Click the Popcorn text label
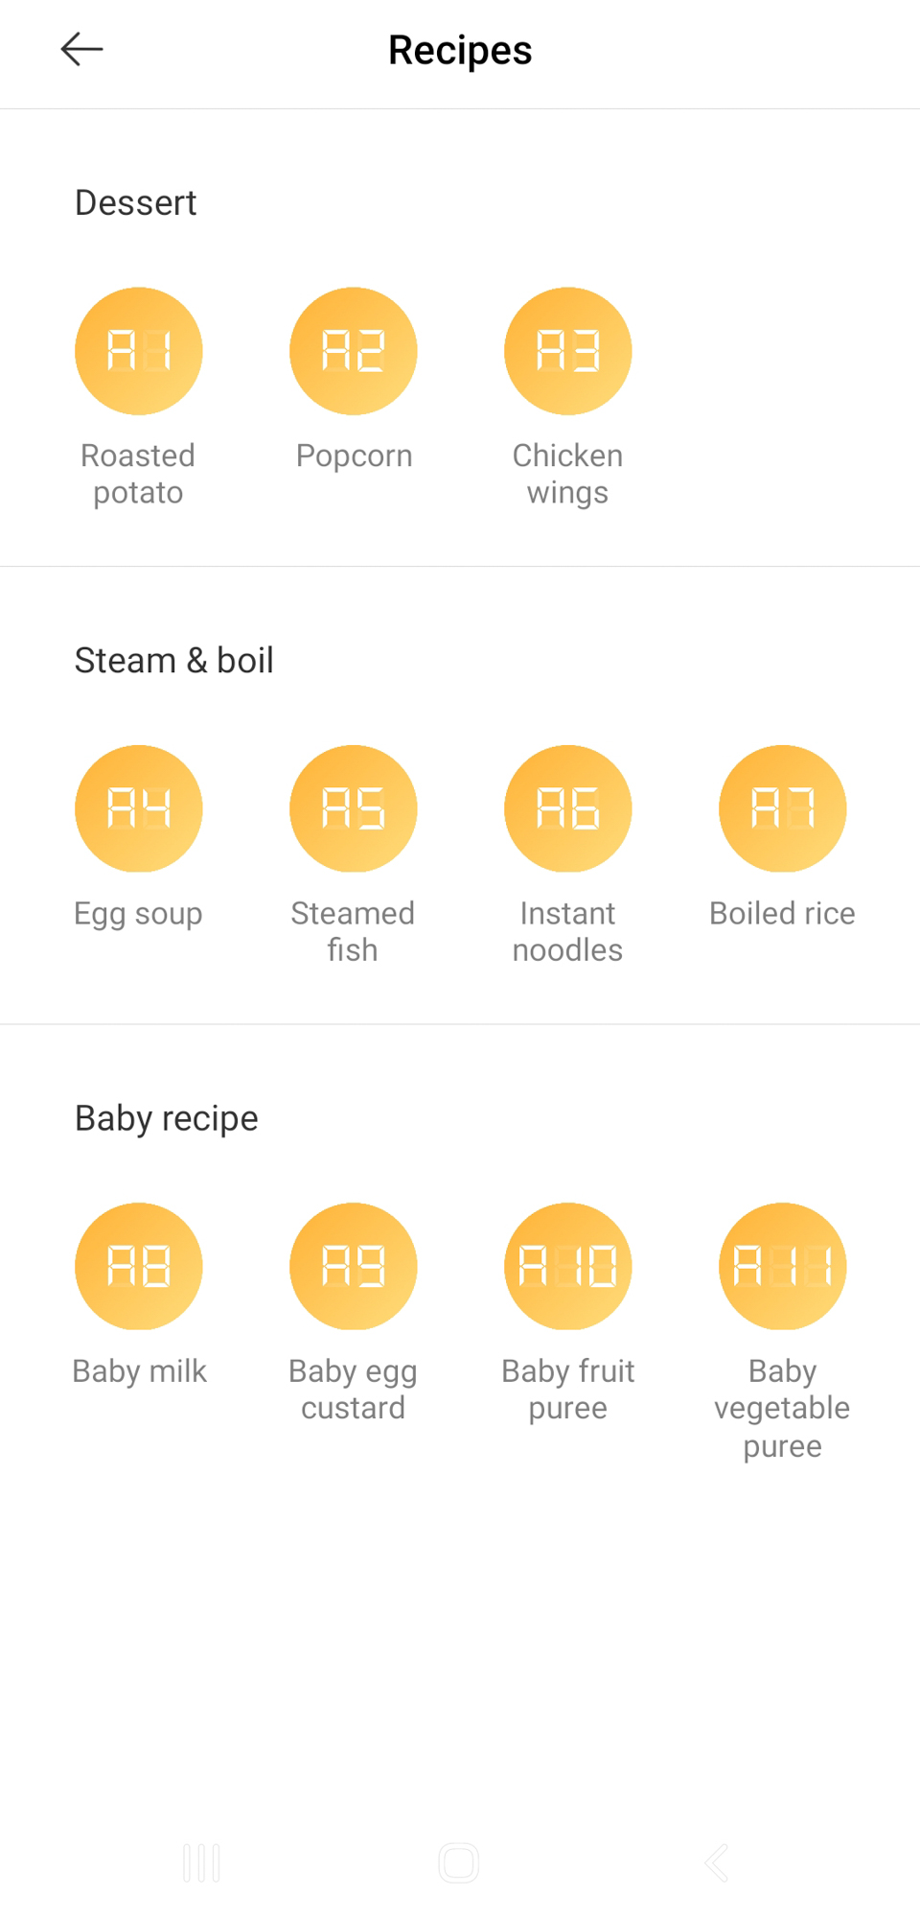 354,456
